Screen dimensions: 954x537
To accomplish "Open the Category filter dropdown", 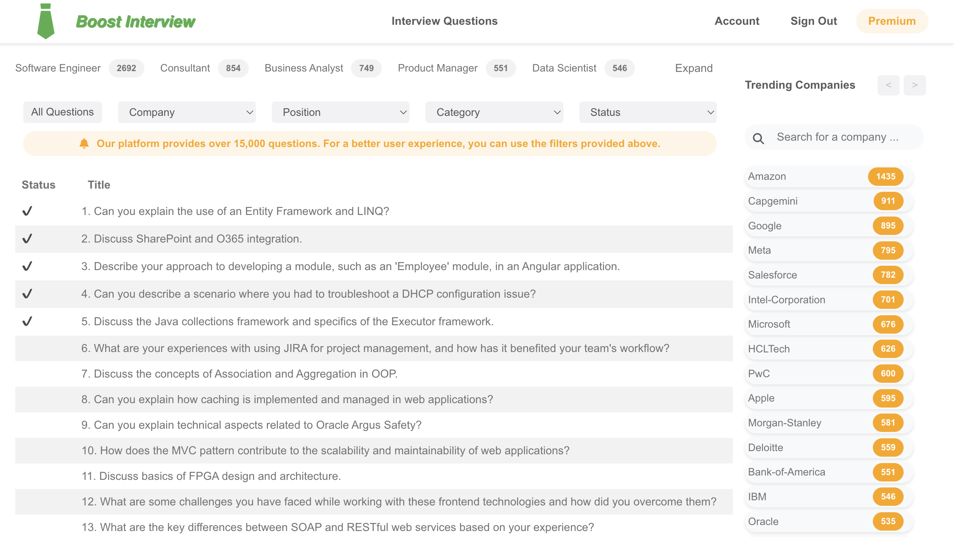I will pos(494,112).
